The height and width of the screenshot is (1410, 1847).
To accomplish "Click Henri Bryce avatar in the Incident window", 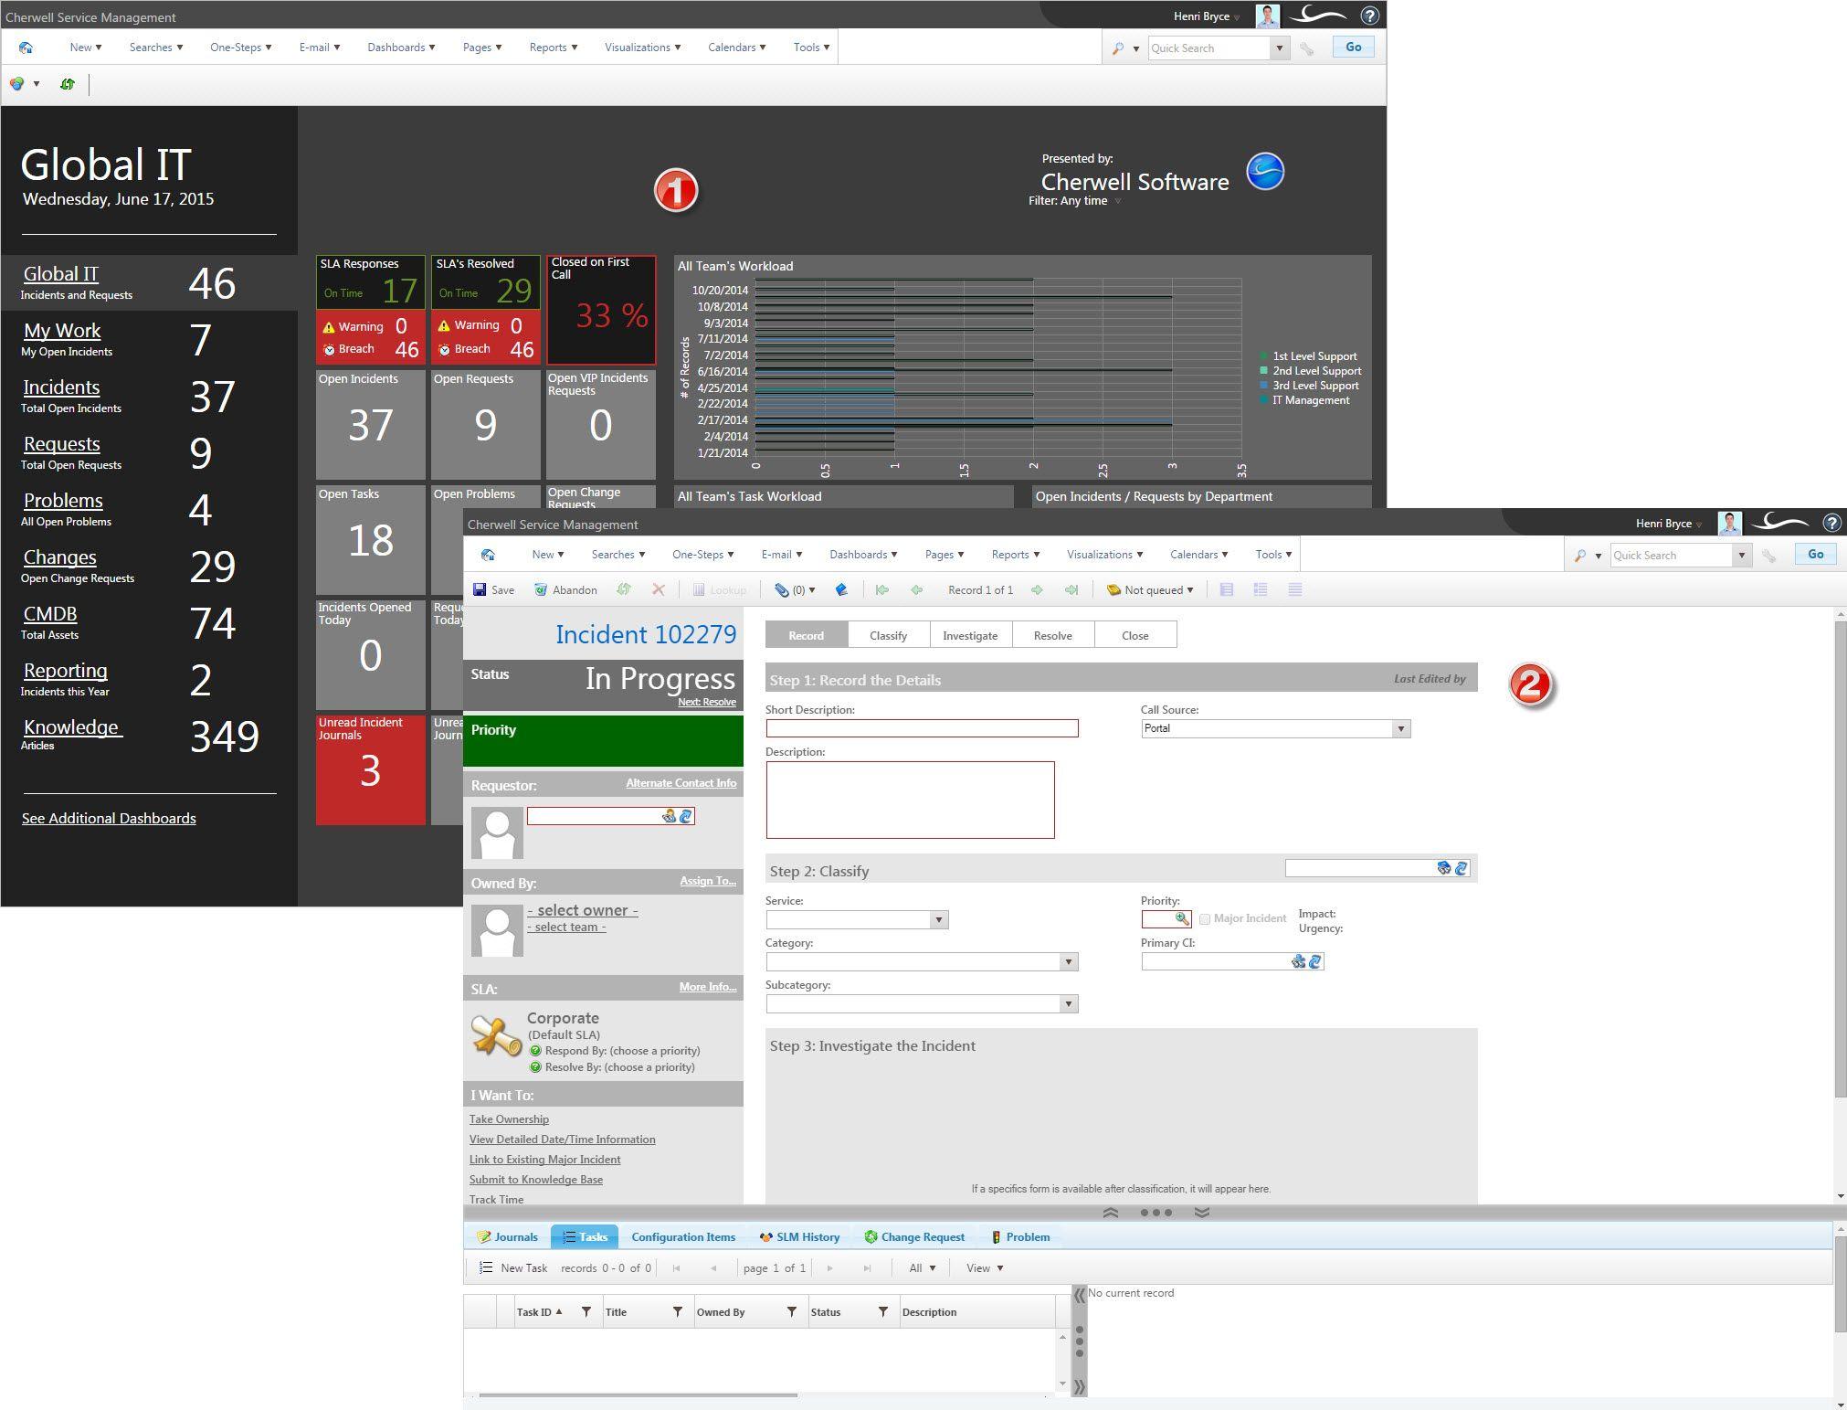I will [x=1729, y=523].
